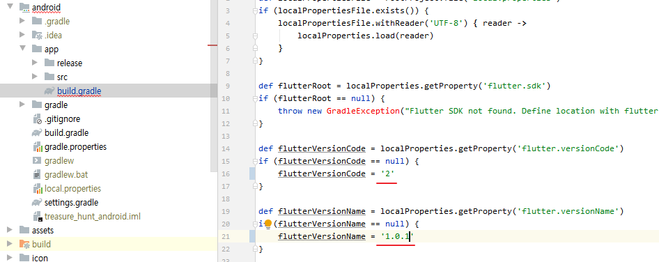
Task: Click localProperties.load(reader) statement
Action: (x=365, y=36)
